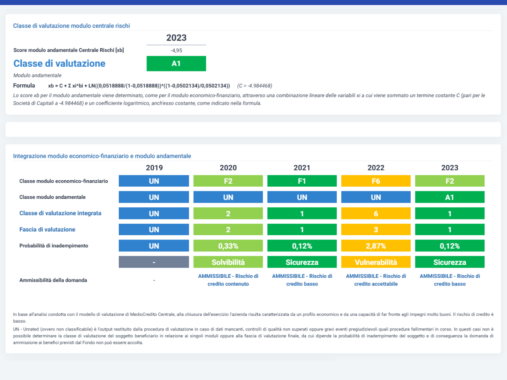The width and height of the screenshot is (507, 380).
Task: Click the 0,33% default probability cell
Action: click(228, 246)
